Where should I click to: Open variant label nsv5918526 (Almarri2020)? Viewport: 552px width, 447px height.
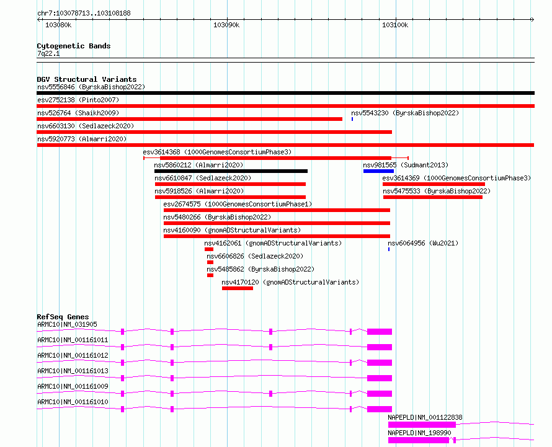point(199,191)
